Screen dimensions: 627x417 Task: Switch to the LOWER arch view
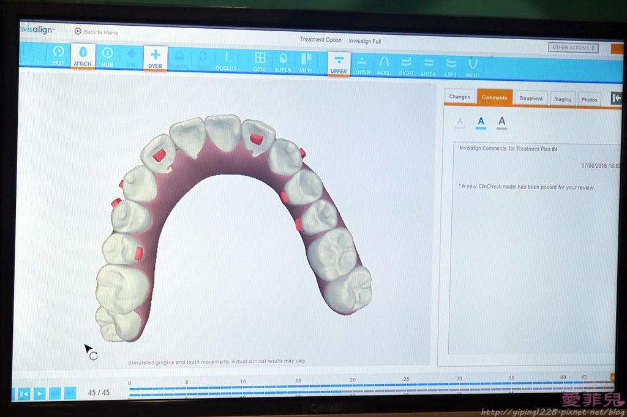pos(361,65)
